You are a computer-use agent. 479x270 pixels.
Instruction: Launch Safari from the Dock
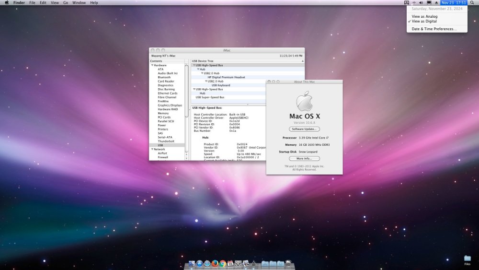tap(207, 263)
